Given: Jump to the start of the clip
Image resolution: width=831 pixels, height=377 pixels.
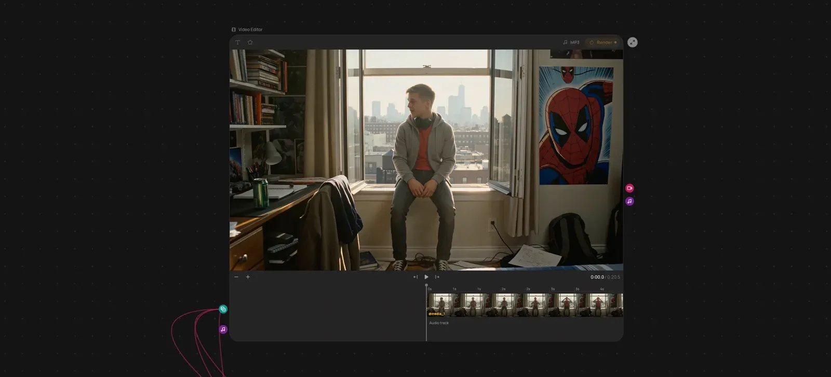Looking at the screenshot, I should point(415,277).
